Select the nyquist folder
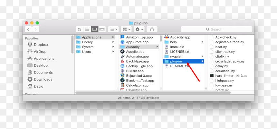The height and width of the screenshot is (129, 277). pyautogui.click(x=183, y=56)
